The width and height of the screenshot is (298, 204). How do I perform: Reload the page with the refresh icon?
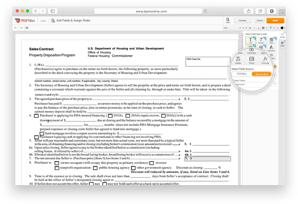pos(206,11)
